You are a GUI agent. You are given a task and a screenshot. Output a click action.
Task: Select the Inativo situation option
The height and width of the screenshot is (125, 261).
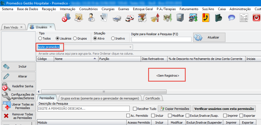[113, 38]
